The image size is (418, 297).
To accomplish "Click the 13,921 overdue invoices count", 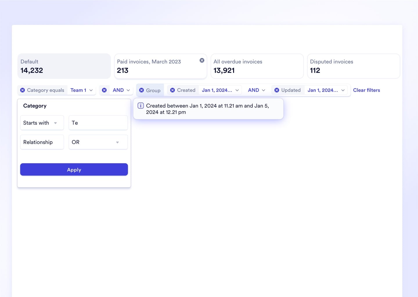I will click(224, 70).
